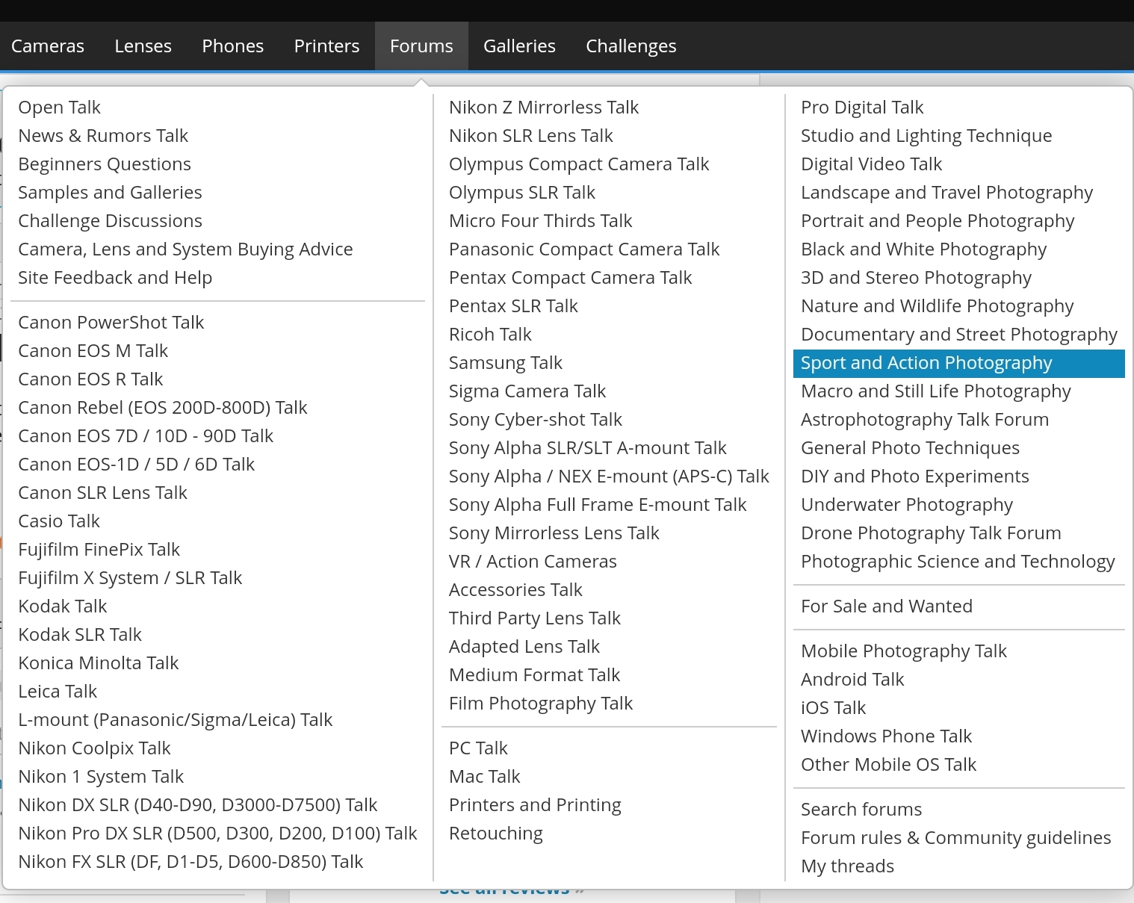The image size is (1134, 903).
Task: Open Sony Alpha Full Frame E-mount Talk
Action: click(x=597, y=505)
